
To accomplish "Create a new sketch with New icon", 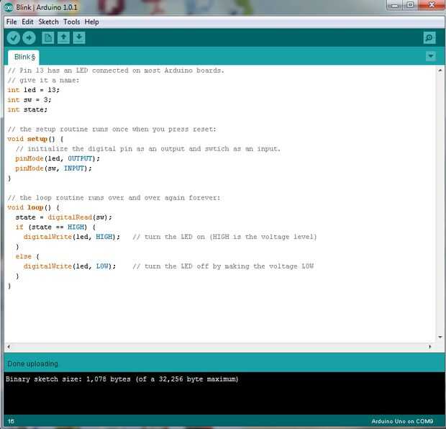I will point(48,37).
